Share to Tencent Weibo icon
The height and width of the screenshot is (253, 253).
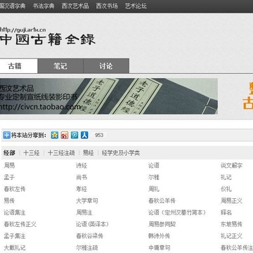coord(74,135)
